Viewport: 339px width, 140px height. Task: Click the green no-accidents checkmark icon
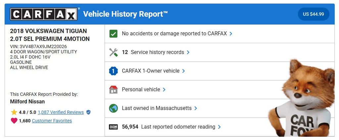(114, 34)
